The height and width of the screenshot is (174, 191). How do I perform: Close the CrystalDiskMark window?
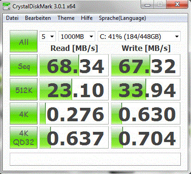pyautogui.click(x=177, y=5)
